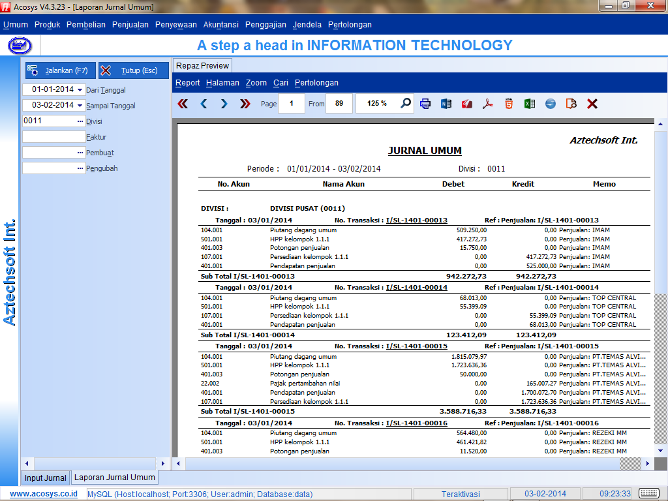The width and height of the screenshot is (668, 501).
Task: Open the Penjualan menu
Action: (130, 25)
